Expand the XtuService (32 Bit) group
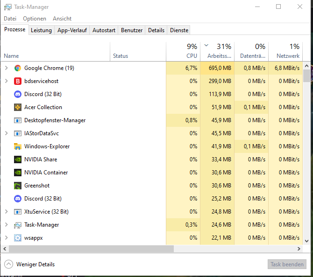The height and width of the screenshot is (277, 313). tap(7, 212)
